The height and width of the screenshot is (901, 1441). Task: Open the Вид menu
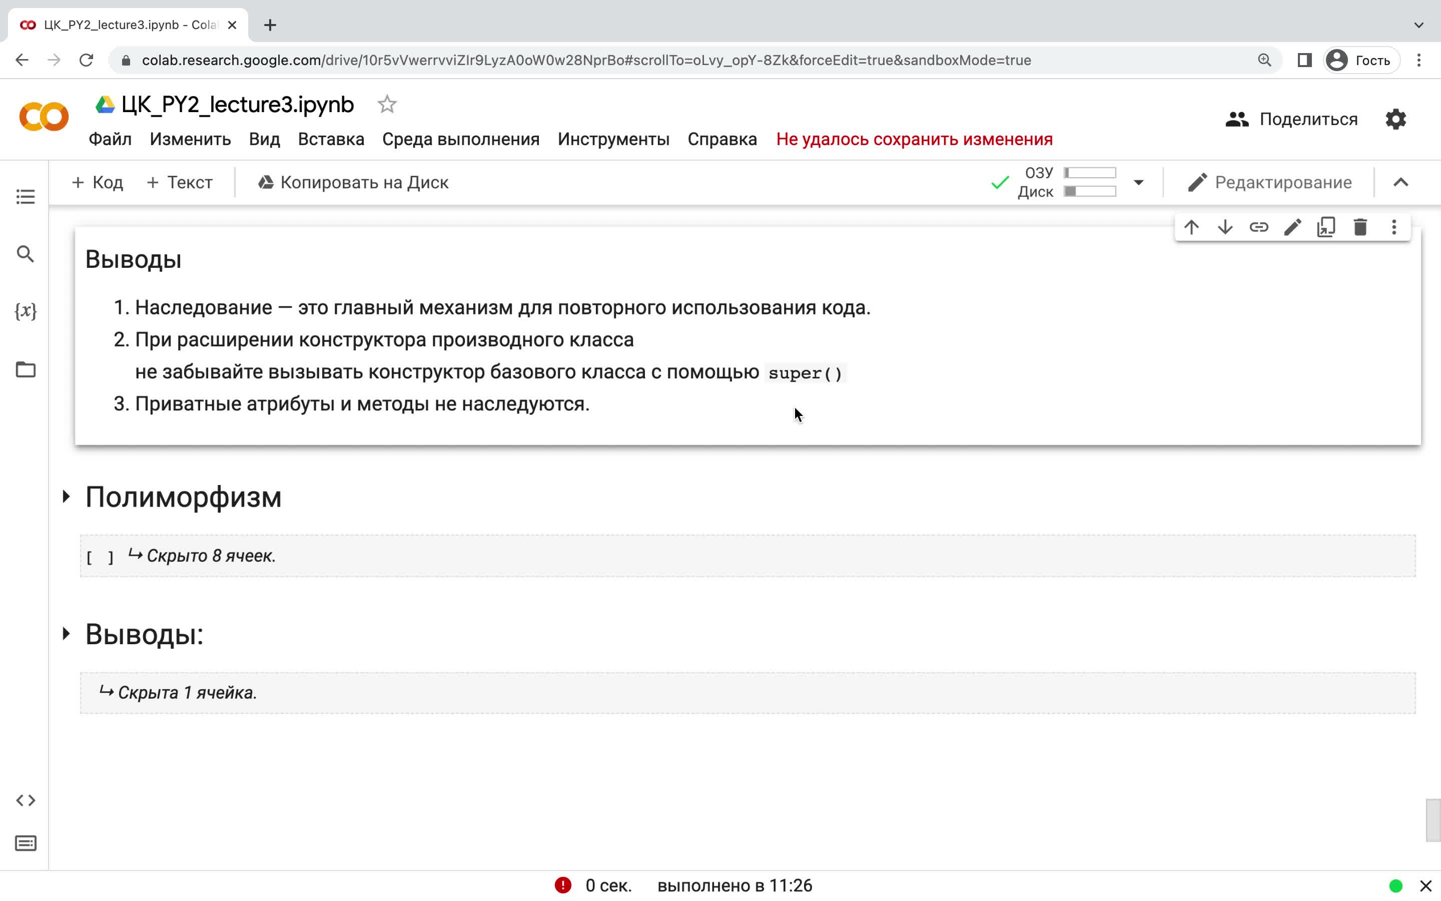pyautogui.click(x=264, y=140)
